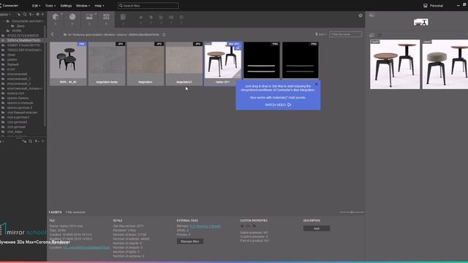This screenshot has height=263, width=468.
Task: Open the Help menu
Action: click(99, 6)
